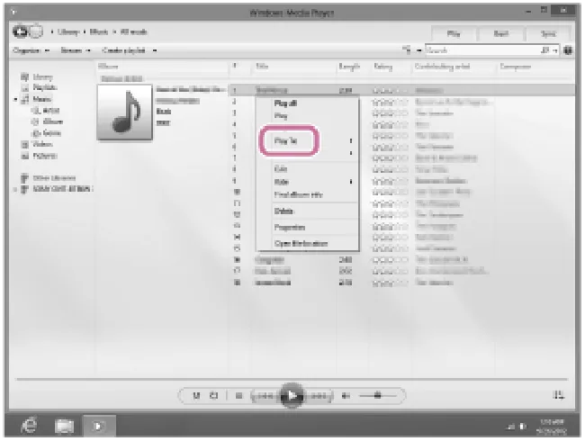Turn on shuffle in playback controls
Image resolution: width=585 pixels, height=441 pixels.
(x=196, y=395)
